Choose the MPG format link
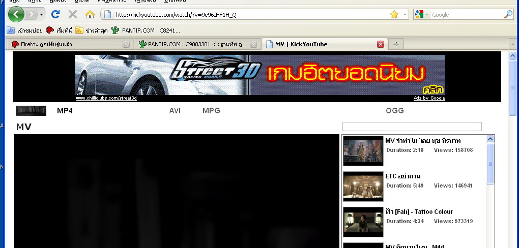 (211, 111)
